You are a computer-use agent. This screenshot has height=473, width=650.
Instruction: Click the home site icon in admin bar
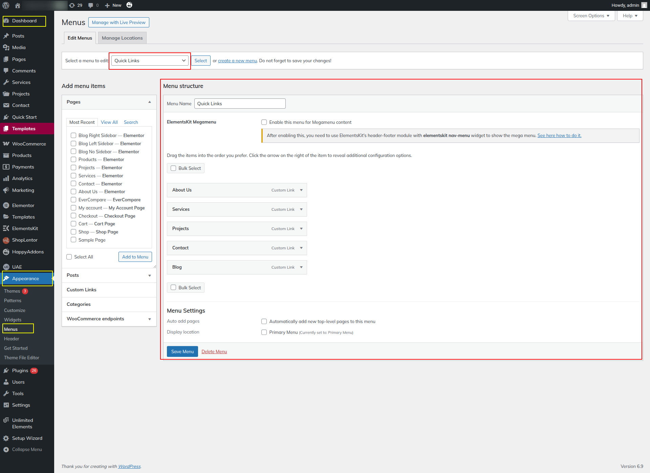[18, 5]
